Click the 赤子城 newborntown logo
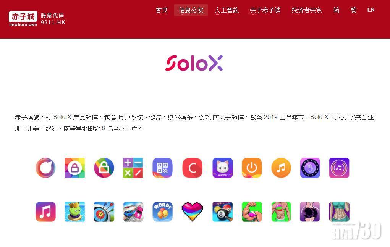Viewport: 390px width, 247px height. coord(23,19)
